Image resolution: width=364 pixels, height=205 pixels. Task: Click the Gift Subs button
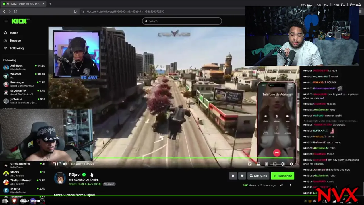pos(258,176)
